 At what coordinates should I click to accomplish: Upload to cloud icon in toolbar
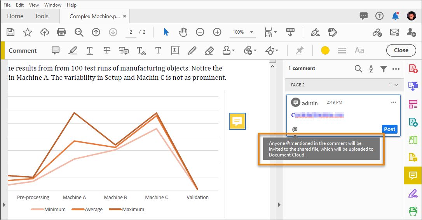[44, 32]
